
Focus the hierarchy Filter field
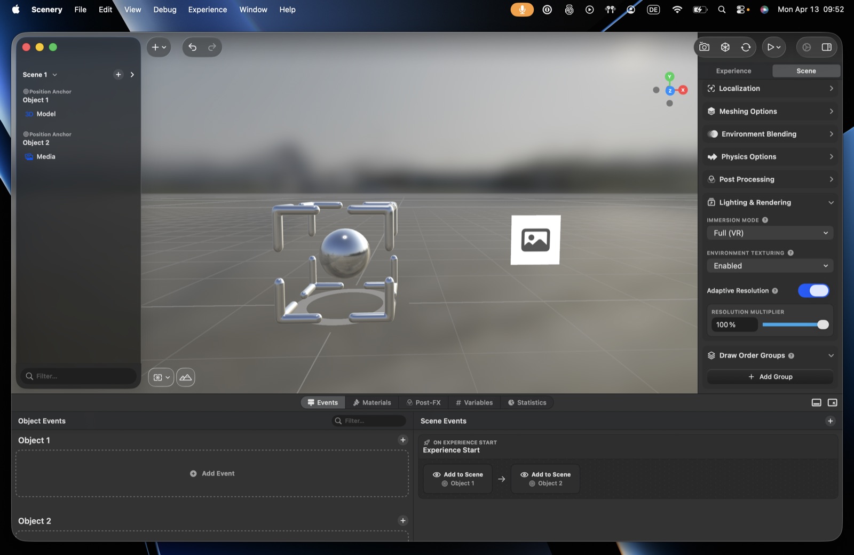[78, 376]
